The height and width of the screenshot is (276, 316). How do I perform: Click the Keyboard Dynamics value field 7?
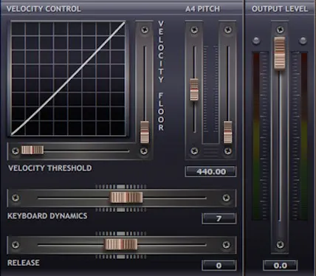click(x=219, y=218)
